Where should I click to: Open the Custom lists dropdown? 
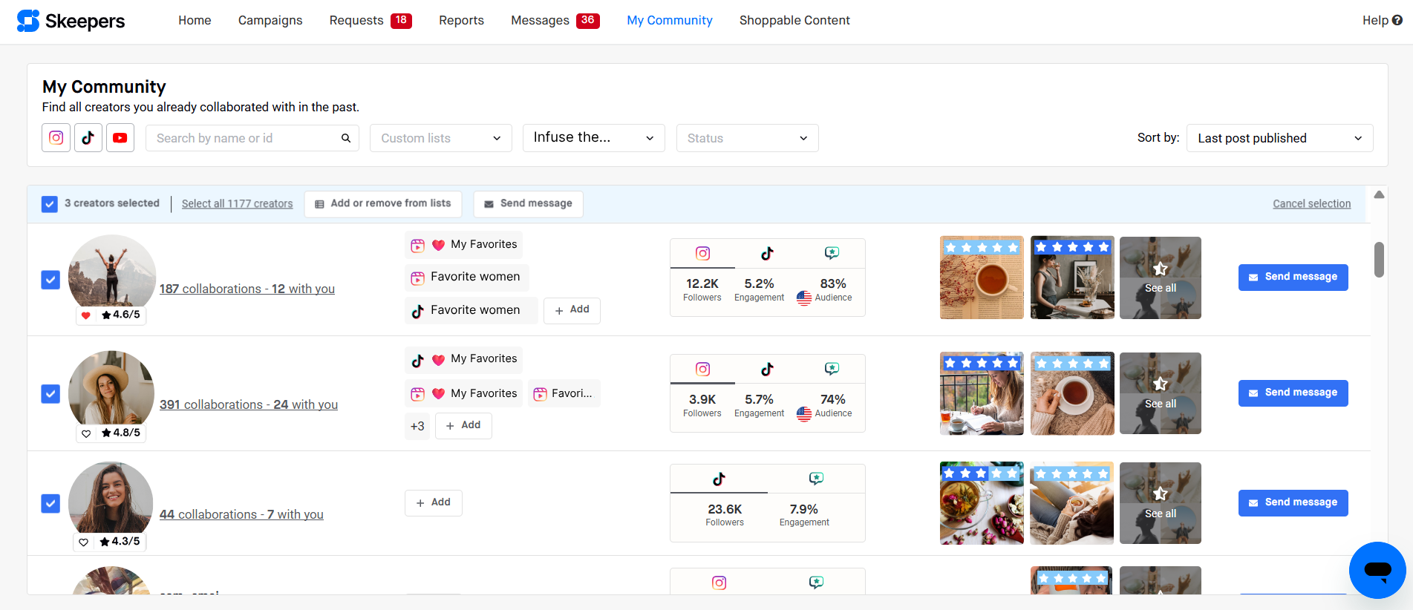coord(440,138)
